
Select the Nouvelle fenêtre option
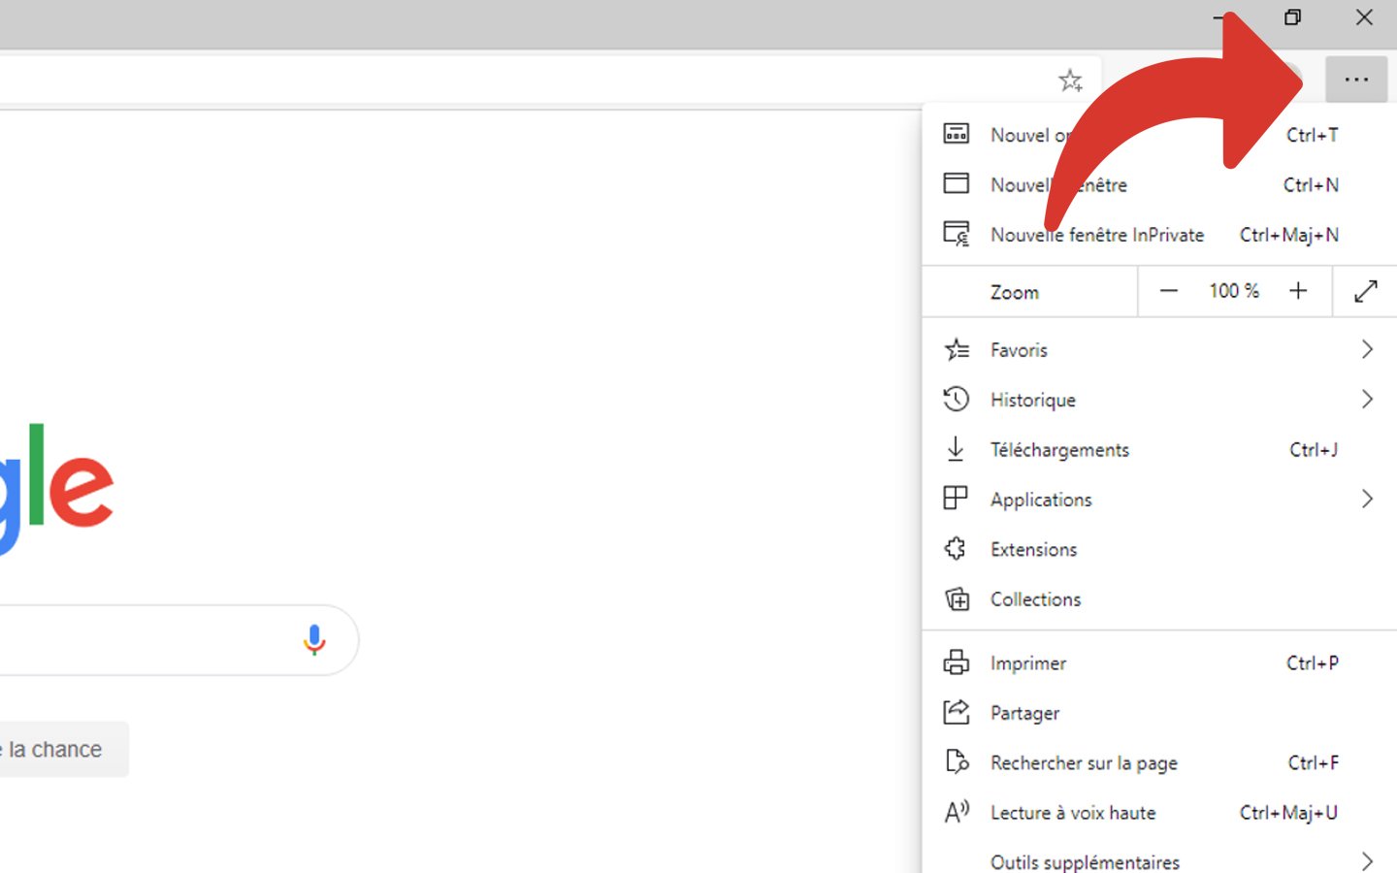click(x=1058, y=184)
